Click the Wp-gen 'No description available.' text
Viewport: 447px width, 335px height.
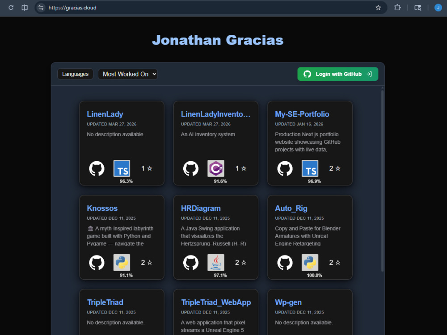(x=304, y=322)
